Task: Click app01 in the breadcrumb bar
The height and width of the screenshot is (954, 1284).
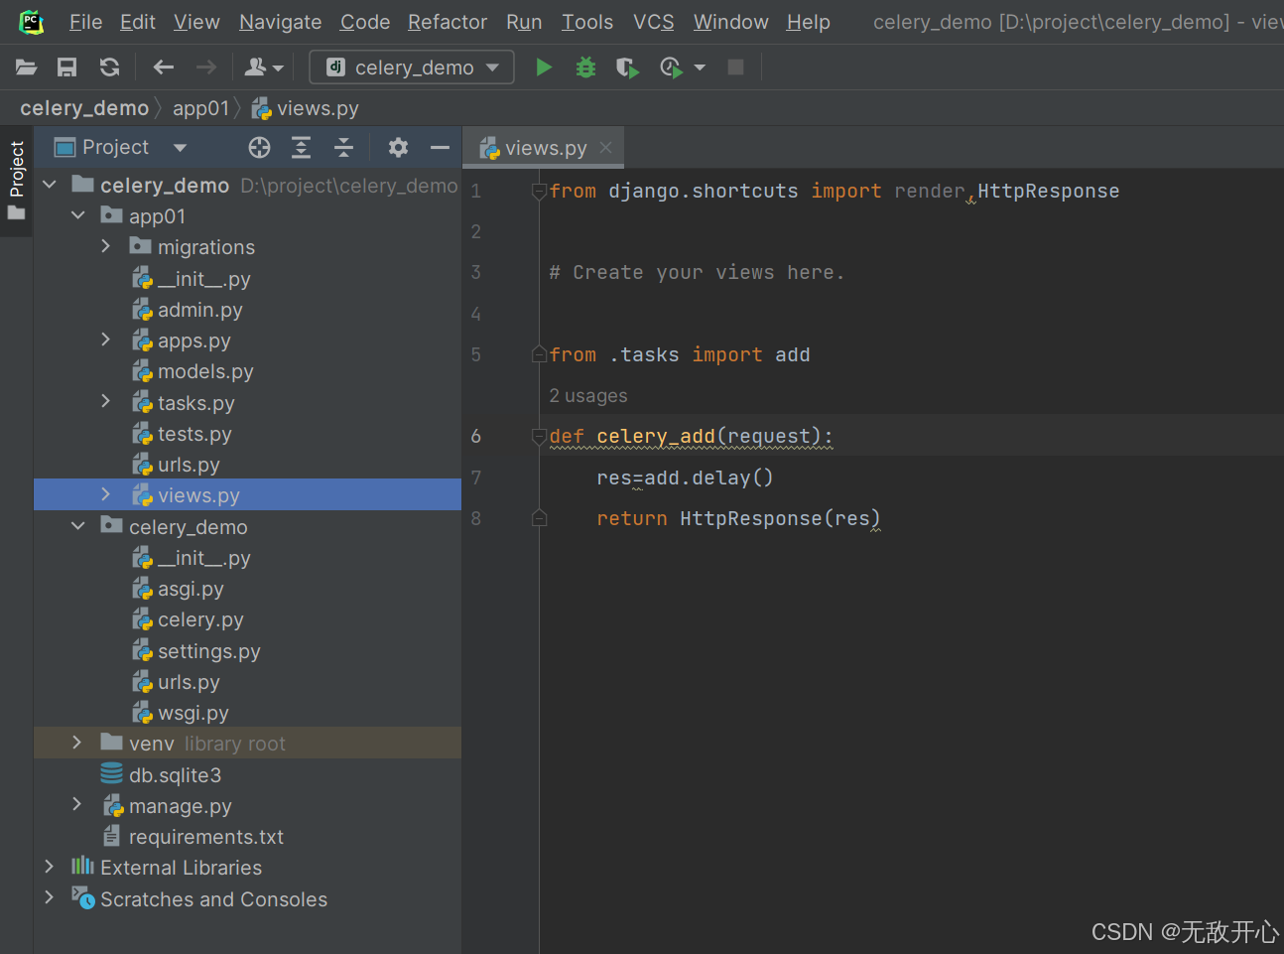Action: 200,108
